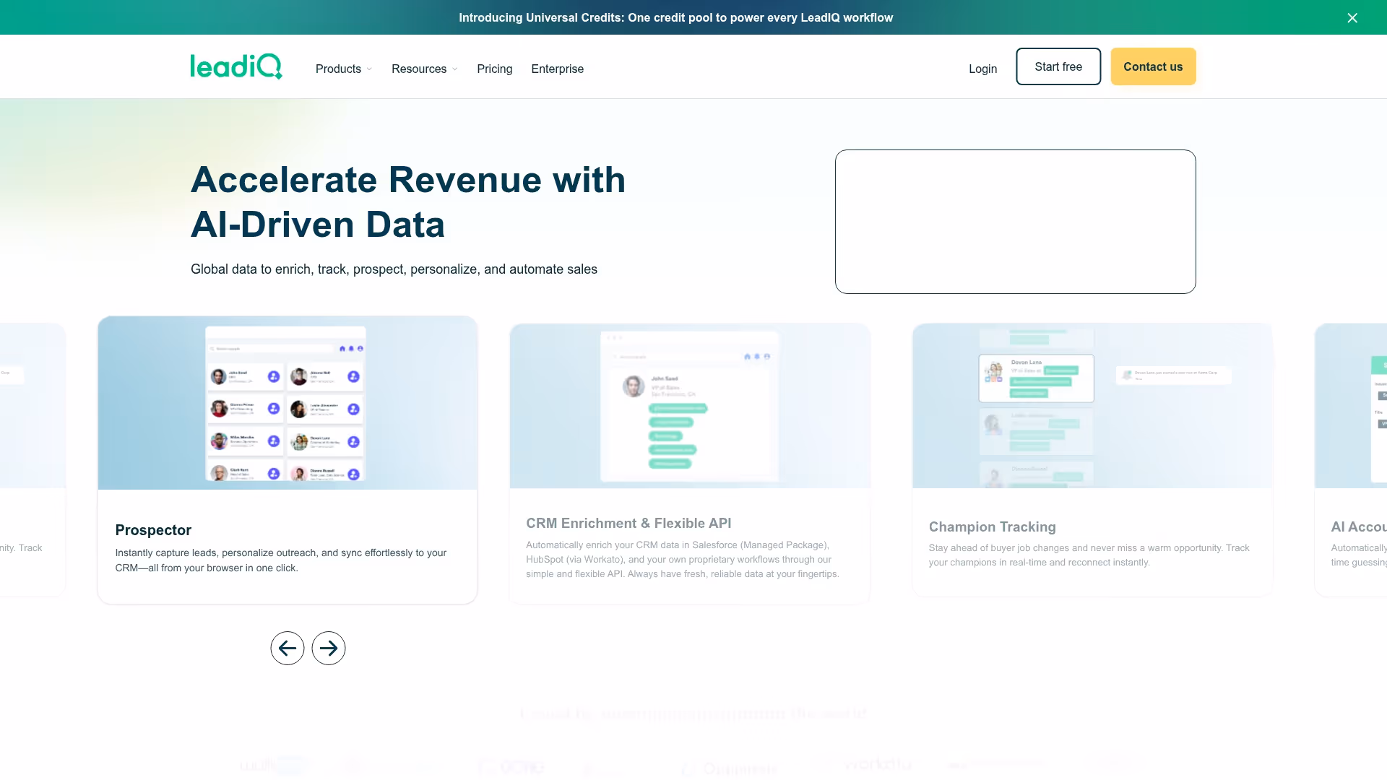Viewport: 1387px width, 780px height.
Task: Expand the Products dropdown chevron
Action: pyautogui.click(x=369, y=69)
